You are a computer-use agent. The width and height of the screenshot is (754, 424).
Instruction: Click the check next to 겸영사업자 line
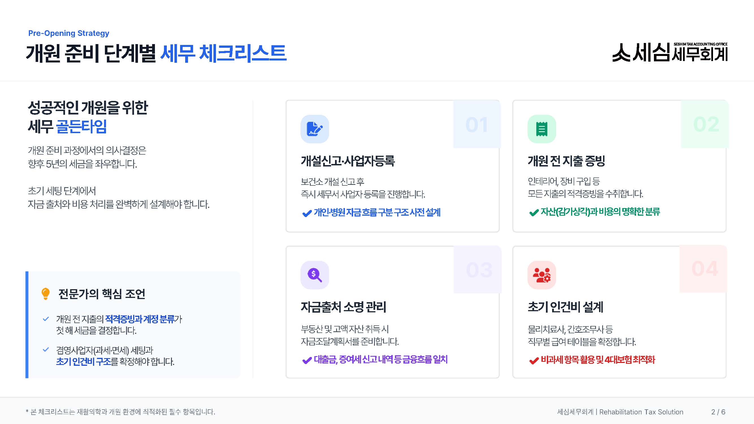[x=46, y=350]
